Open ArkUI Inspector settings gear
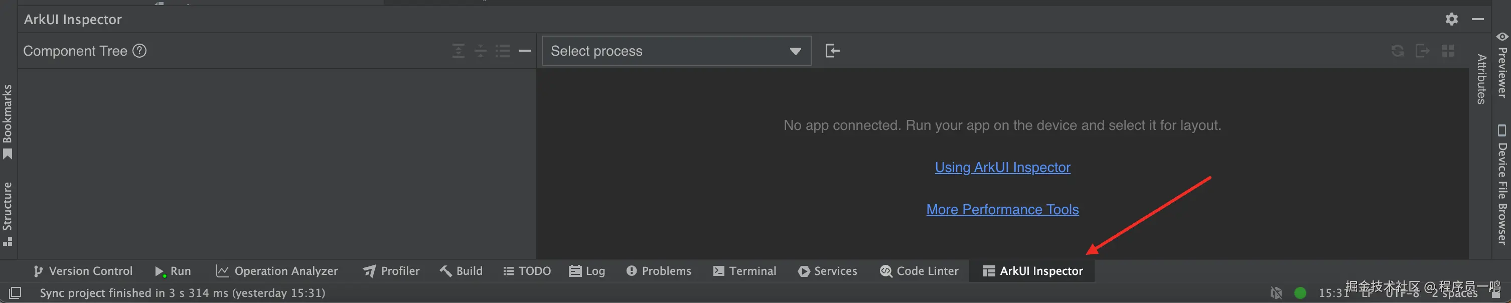The width and height of the screenshot is (1511, 303). tap(1451, 20)
